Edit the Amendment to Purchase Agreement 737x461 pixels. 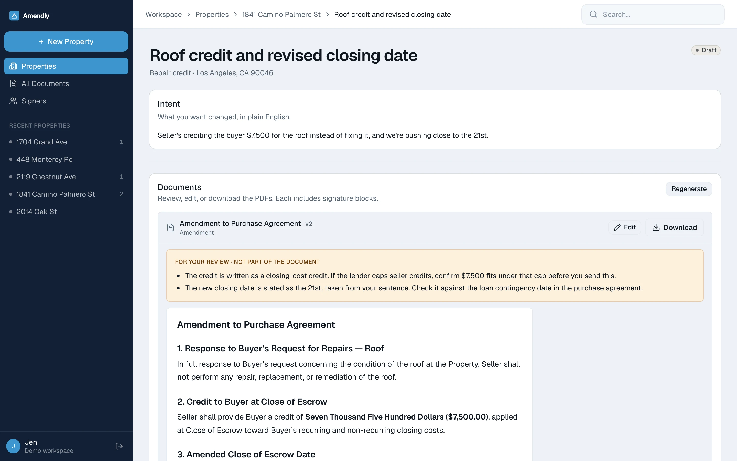point(624,227)
